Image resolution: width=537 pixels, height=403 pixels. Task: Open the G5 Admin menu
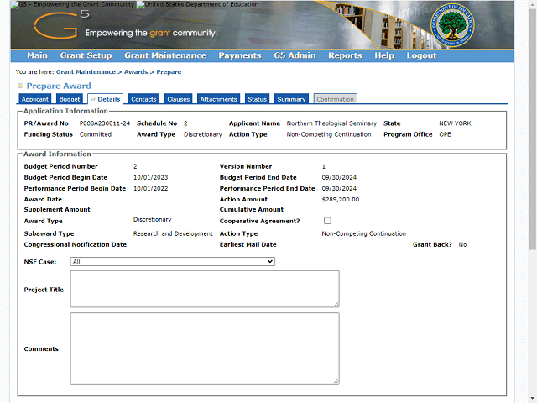[x=294, y=55]
